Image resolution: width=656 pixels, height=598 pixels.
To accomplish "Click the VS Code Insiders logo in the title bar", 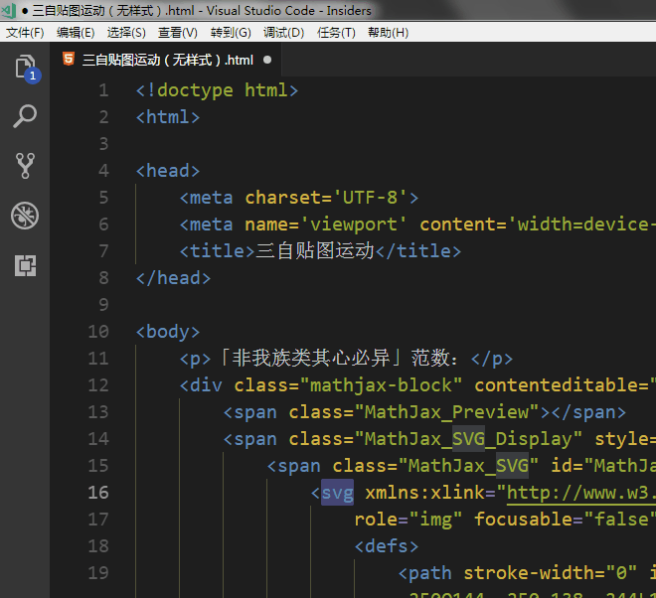I will pos(8,10).
